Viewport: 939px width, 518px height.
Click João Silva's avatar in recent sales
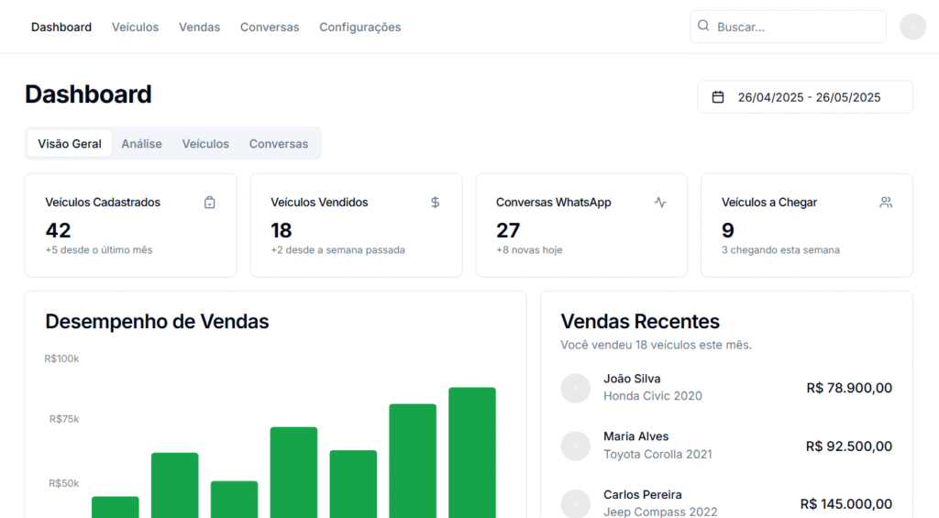[x=575, y=388]
